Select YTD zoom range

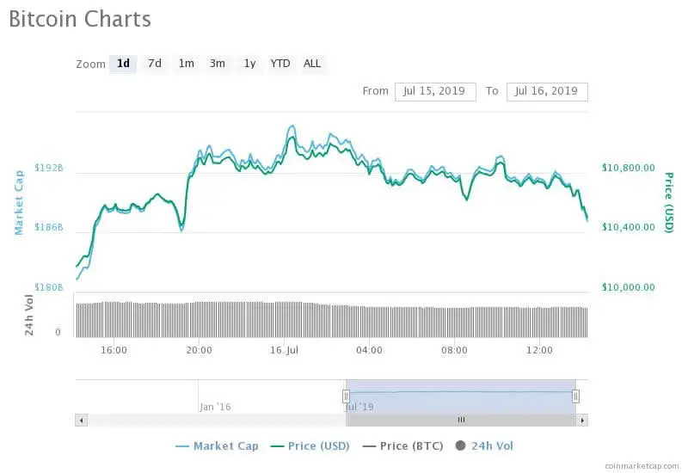[280, 64]
